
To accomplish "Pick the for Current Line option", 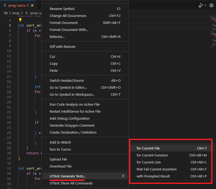I will click(x=149, y=162).
